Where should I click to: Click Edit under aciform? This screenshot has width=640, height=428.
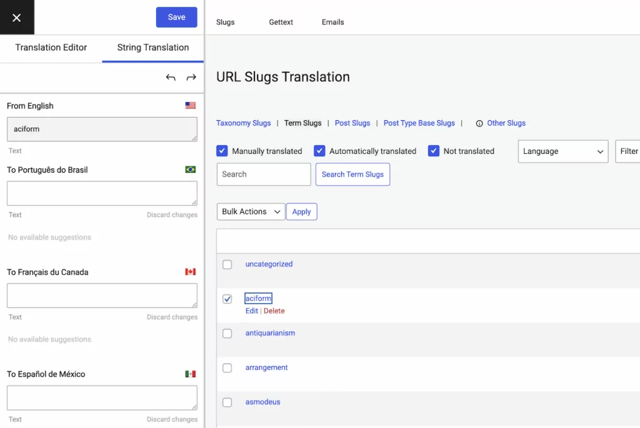(251, 311)
